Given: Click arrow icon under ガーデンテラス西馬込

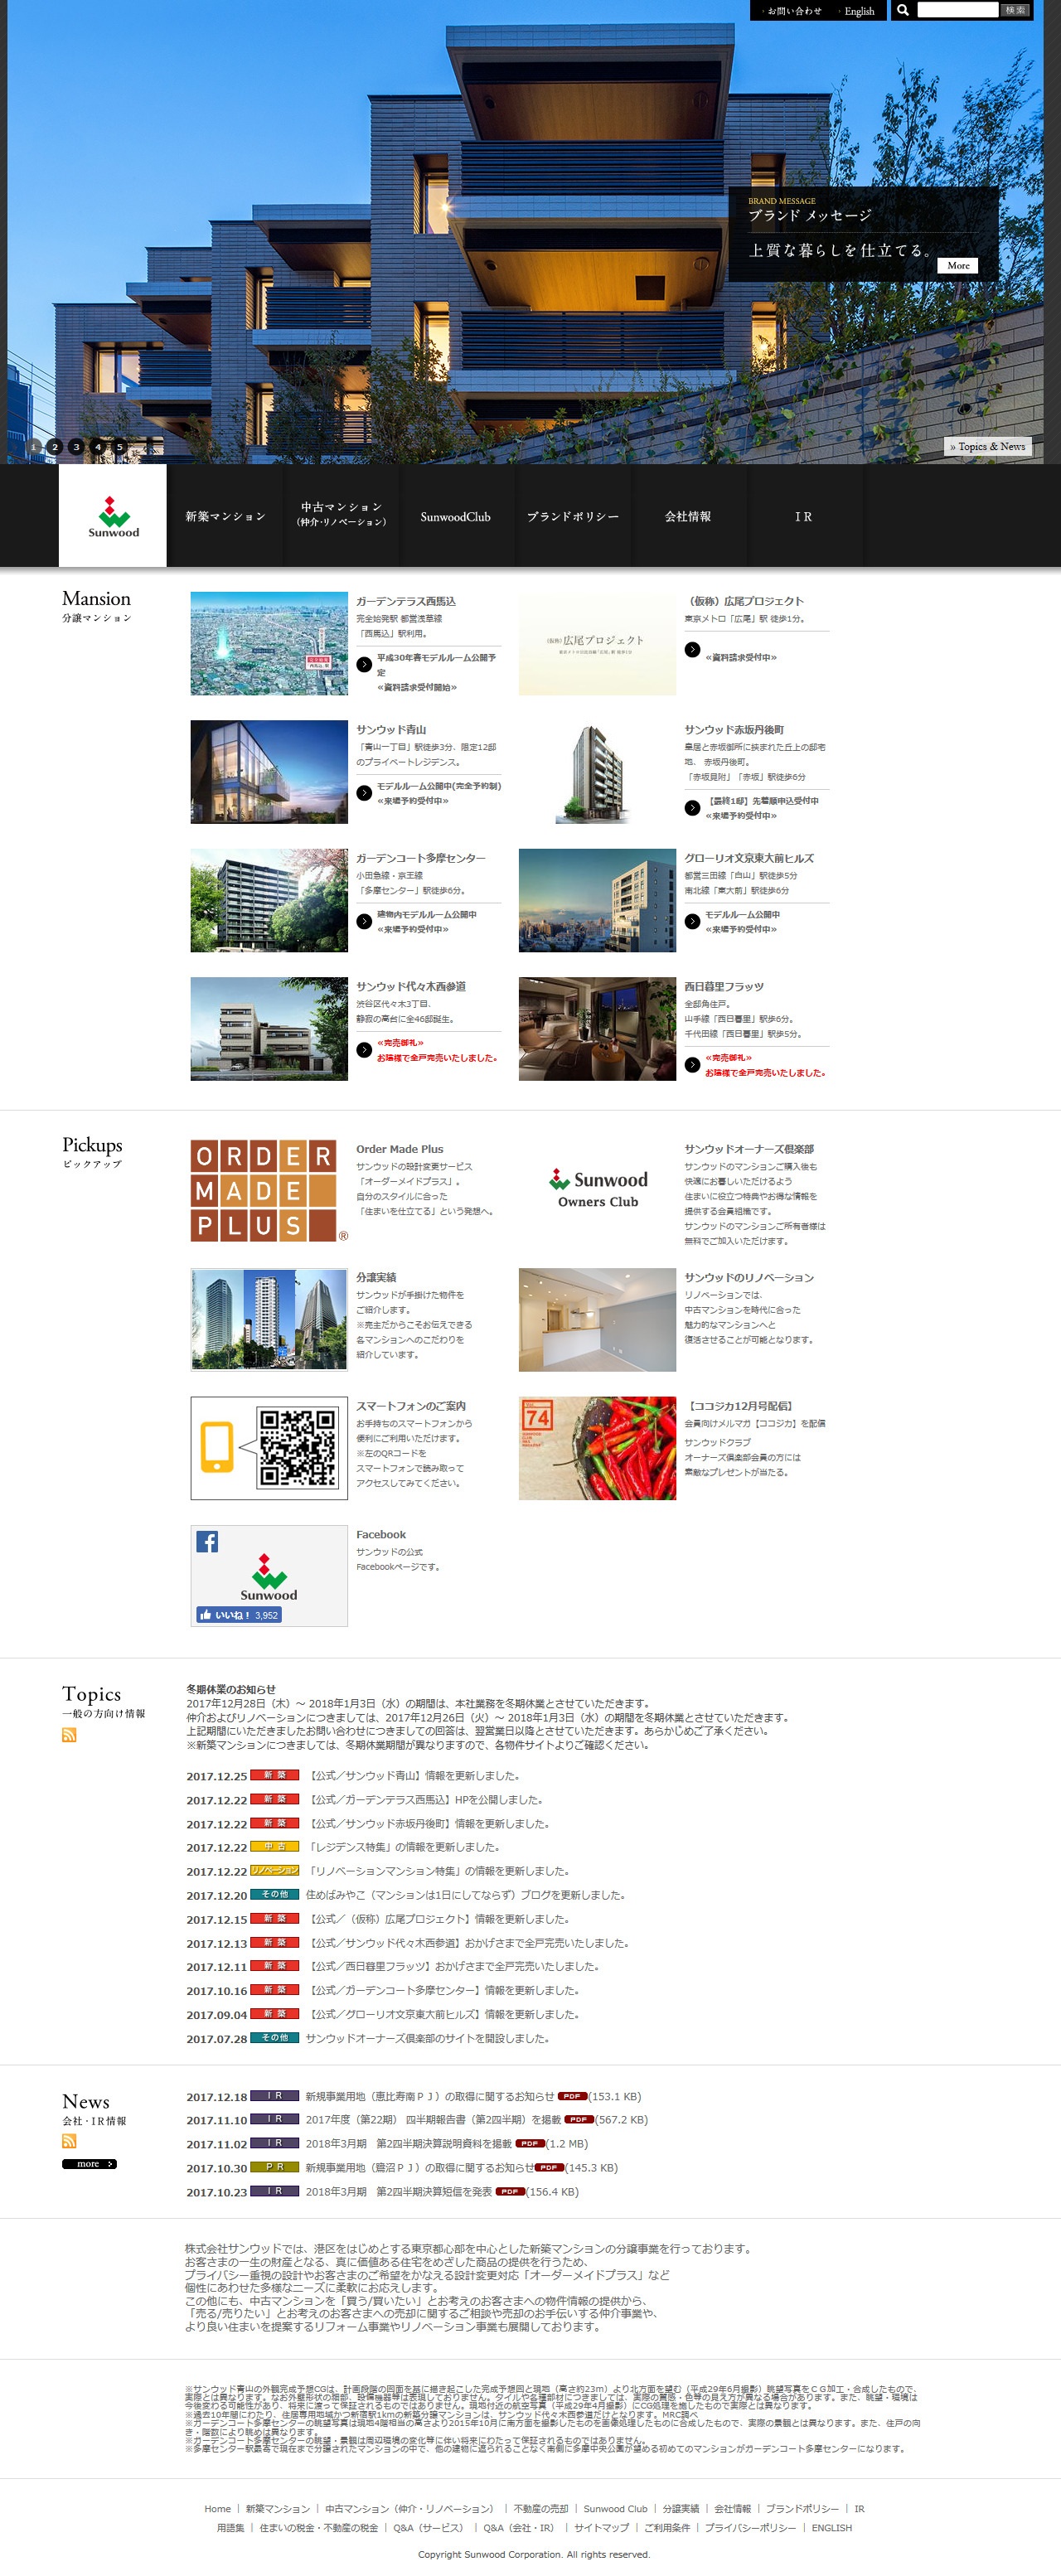Looking at the screenshot, I should (364, 664).
